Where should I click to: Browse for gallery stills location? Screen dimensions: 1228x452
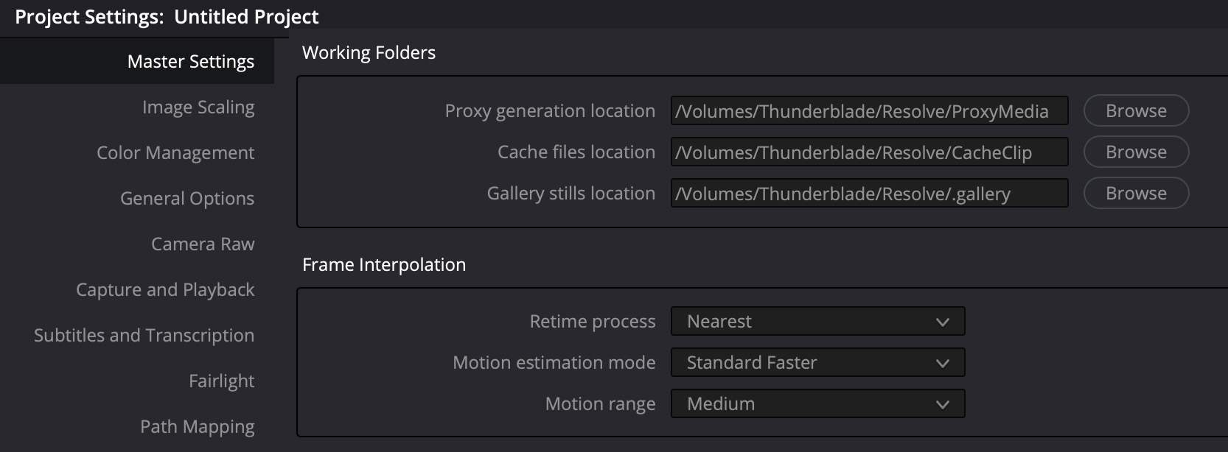tap(1135, 194)
